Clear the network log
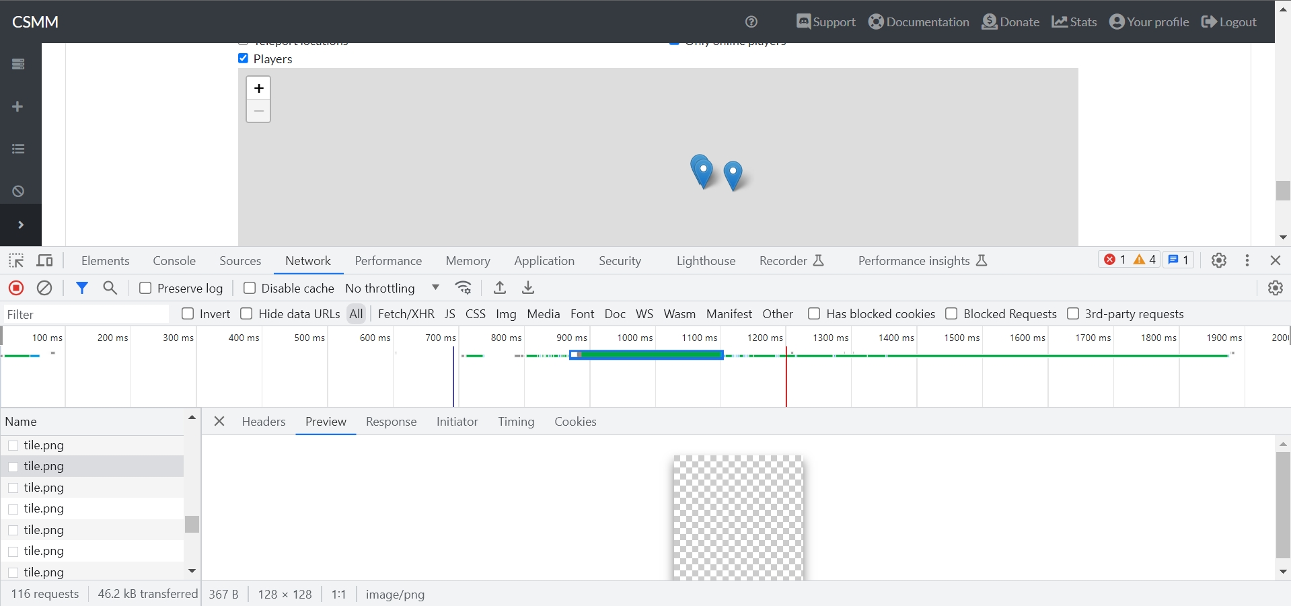 coord(44,288)
